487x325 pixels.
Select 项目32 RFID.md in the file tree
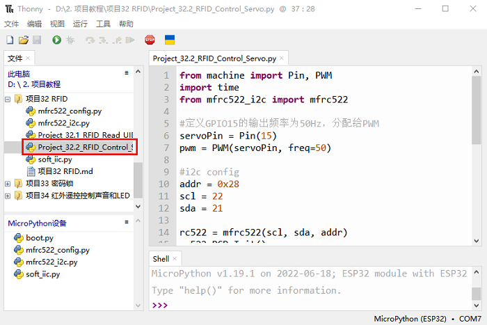coord(65,171)
